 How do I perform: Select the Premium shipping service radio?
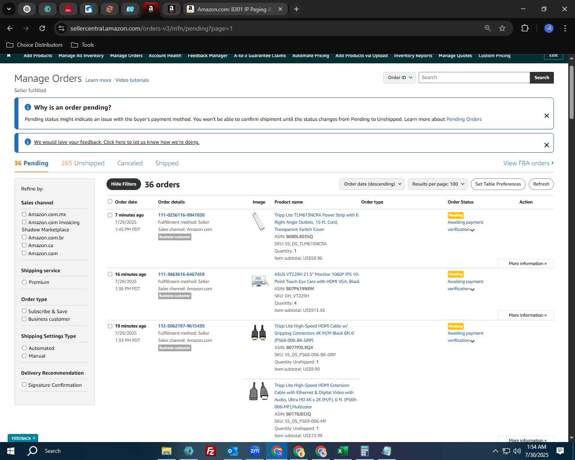click(24, 282)
